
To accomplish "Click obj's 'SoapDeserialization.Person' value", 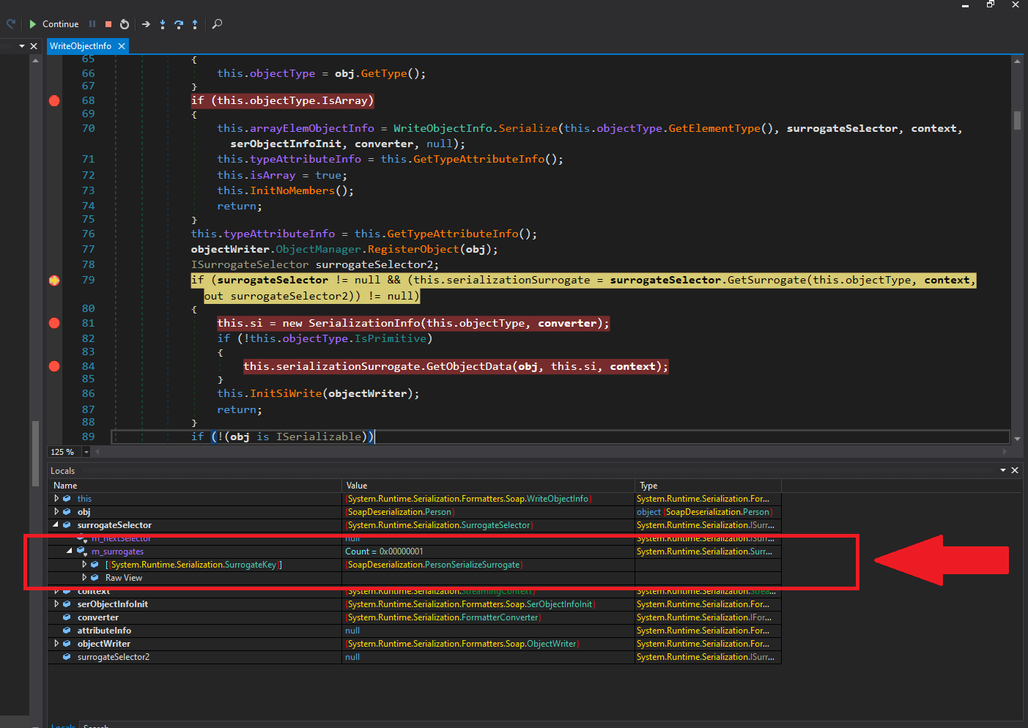I will (x=400, y=512).
